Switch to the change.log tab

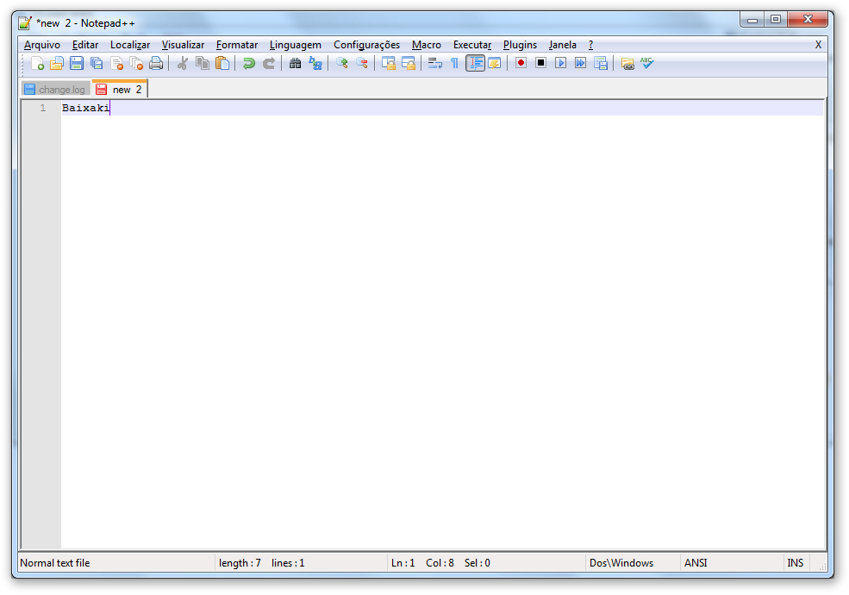coord(56,90)
